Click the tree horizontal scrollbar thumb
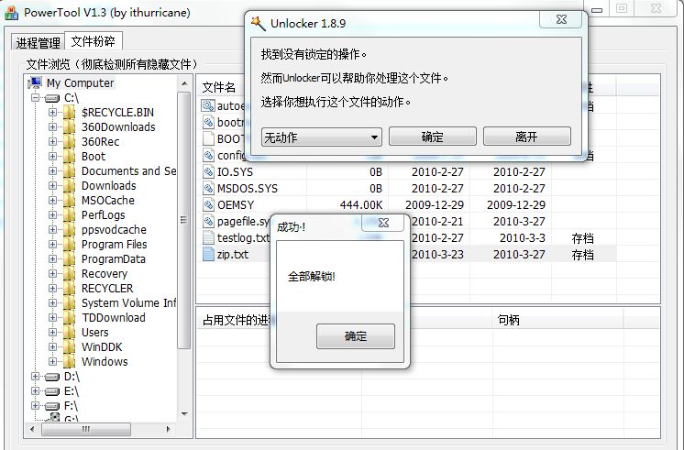 (86, 429)
